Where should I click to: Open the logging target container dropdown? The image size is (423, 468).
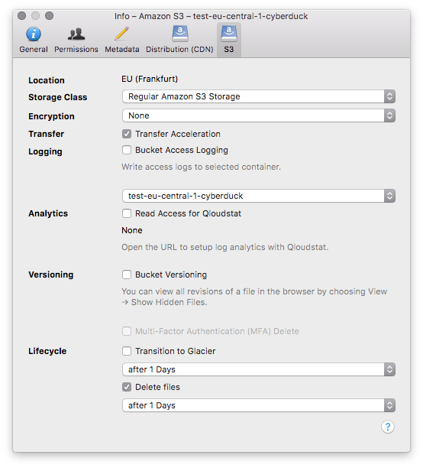259,196
